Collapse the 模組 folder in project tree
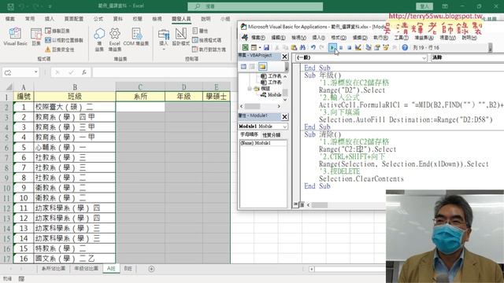 tap(250, 88)
